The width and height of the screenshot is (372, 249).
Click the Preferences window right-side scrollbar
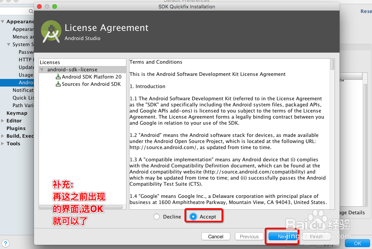[x=365, y=145]
